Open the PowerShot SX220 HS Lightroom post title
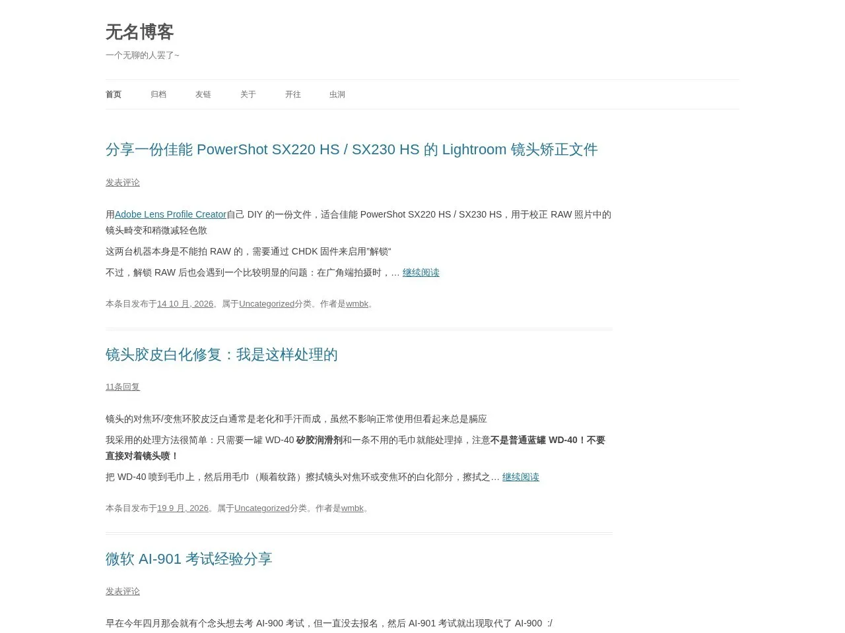Viewport: 845px width, 633px height. pos(352,150)
